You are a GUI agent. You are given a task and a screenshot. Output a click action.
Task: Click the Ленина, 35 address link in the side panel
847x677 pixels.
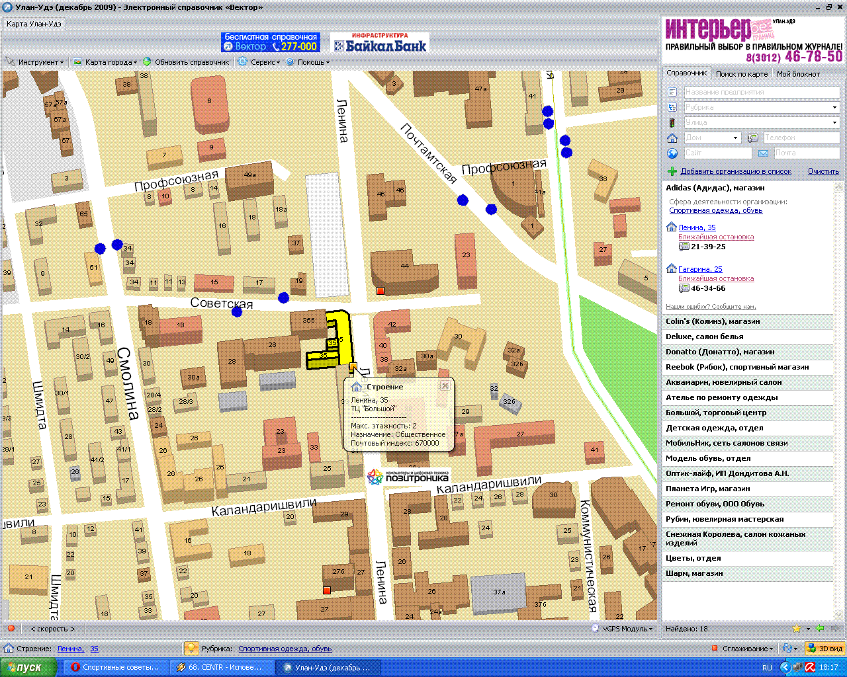click(x=697, y=227)
